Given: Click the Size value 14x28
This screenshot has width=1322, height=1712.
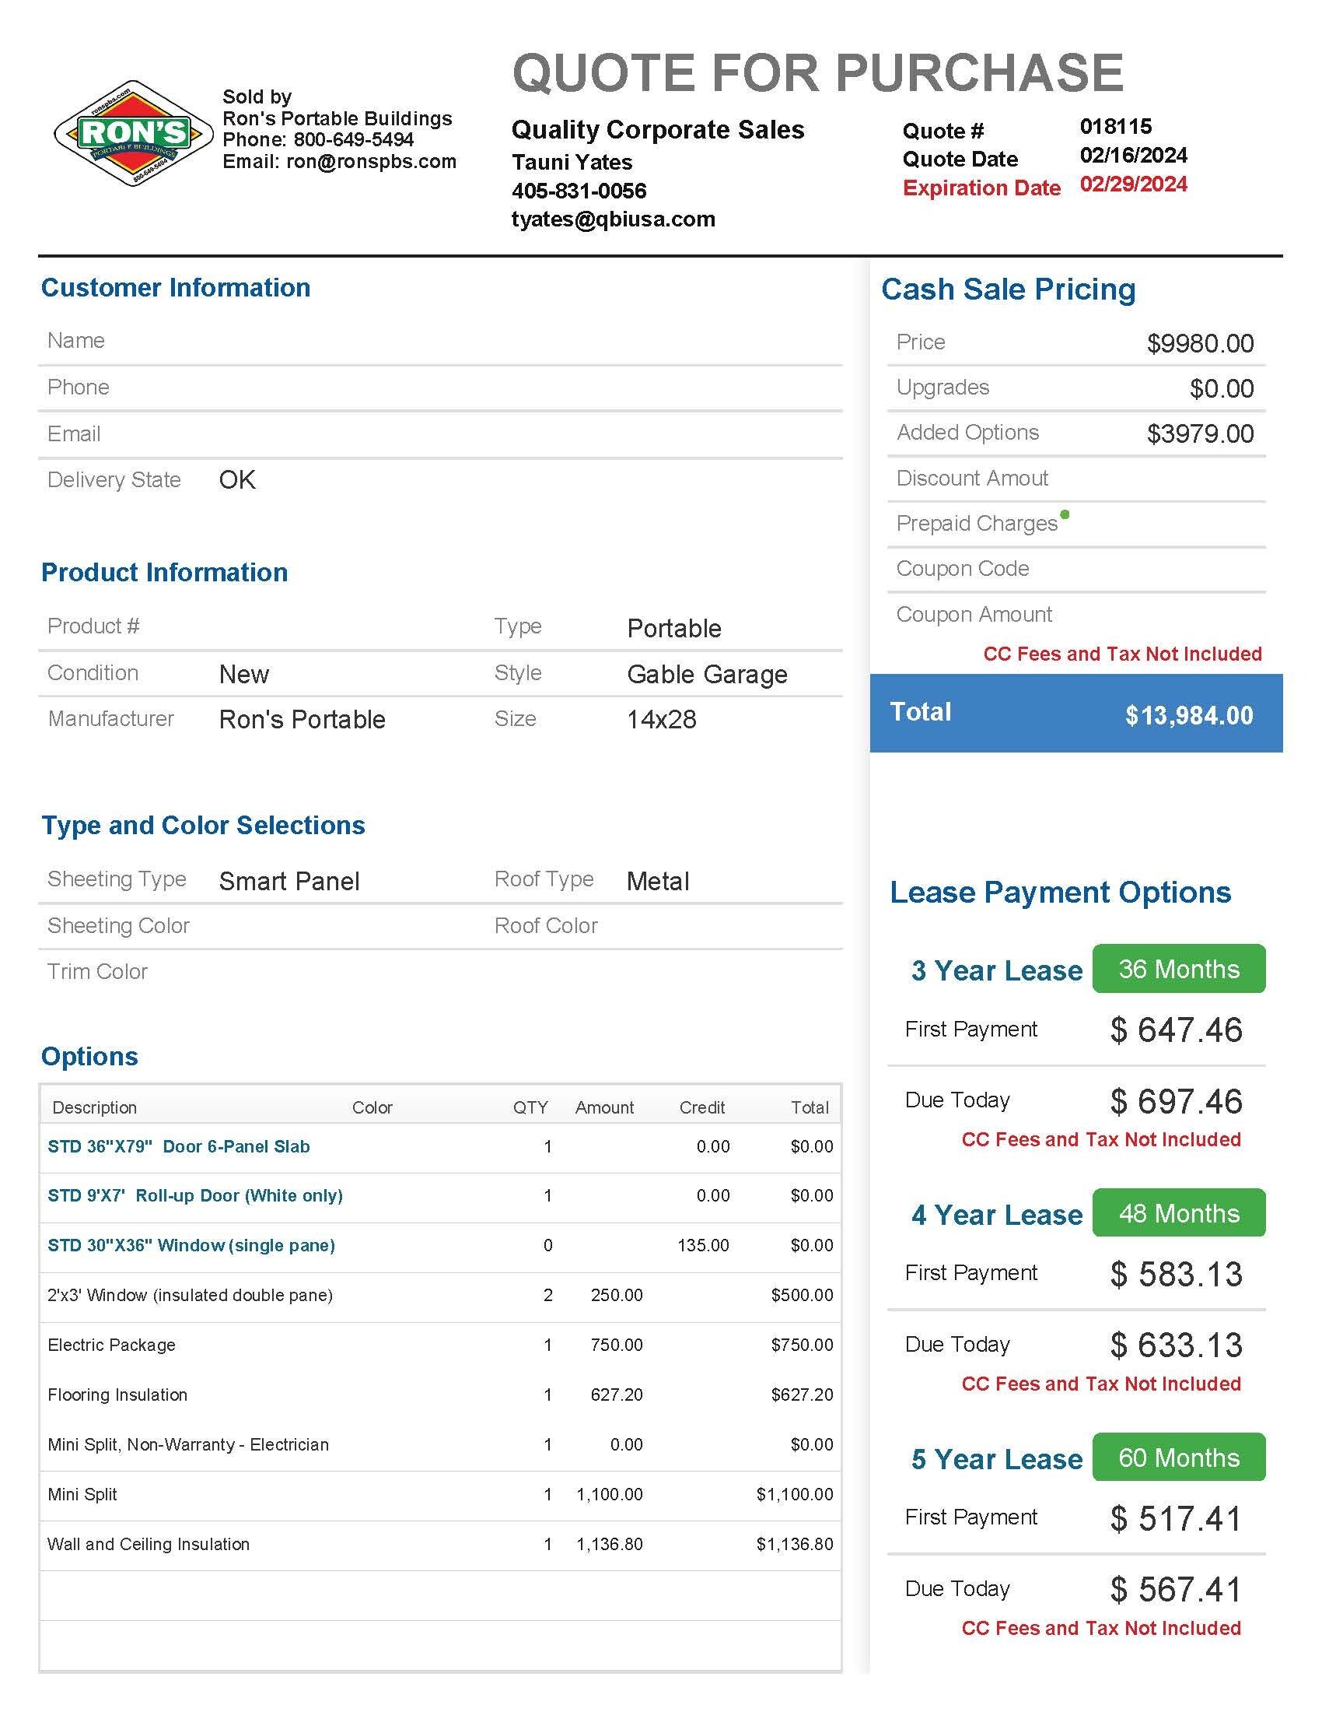Looking at the screenshot, I should [x=662, y=720].
